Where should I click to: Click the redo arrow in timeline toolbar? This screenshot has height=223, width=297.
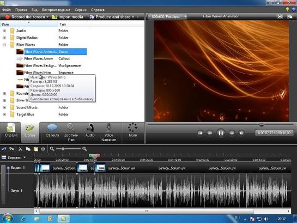pyautogui.click(x=12, y=149)
